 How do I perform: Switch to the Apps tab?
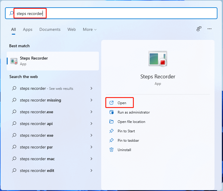28,29
